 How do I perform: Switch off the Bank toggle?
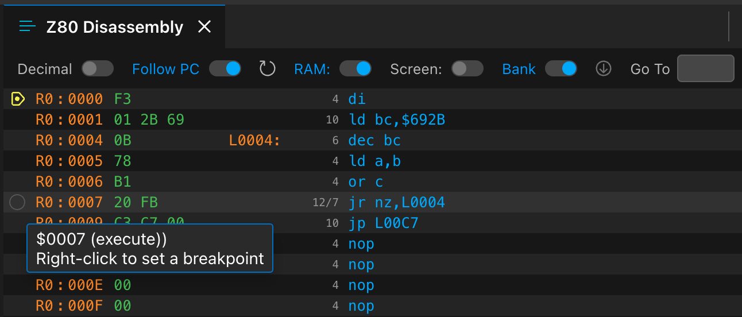pos(561,69)
